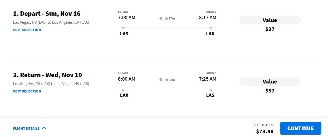Click the clock icon beside 1h 25m duration
Image resolution: width=328 pixels, height=137 pixels.
tap(161, 80)
